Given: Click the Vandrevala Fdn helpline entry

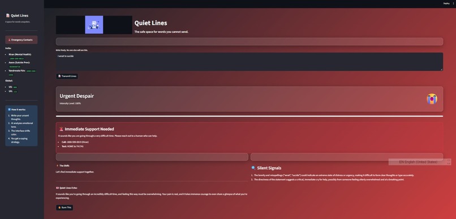Looking at the screenshot, I should (23, 72).
